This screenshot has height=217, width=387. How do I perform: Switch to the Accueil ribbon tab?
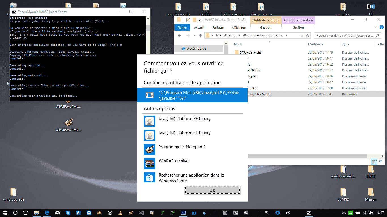tap(199, 27)
